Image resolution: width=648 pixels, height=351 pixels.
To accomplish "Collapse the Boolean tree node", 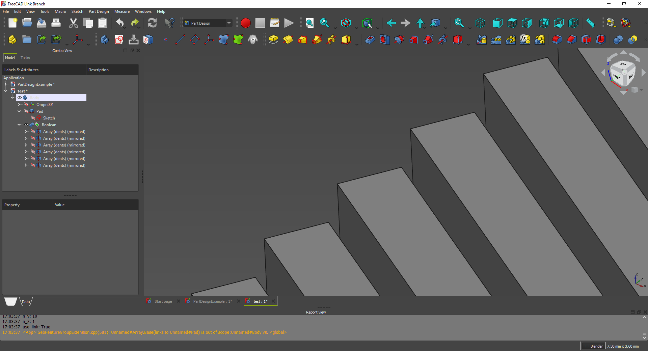I will click(x=20, y=125).
